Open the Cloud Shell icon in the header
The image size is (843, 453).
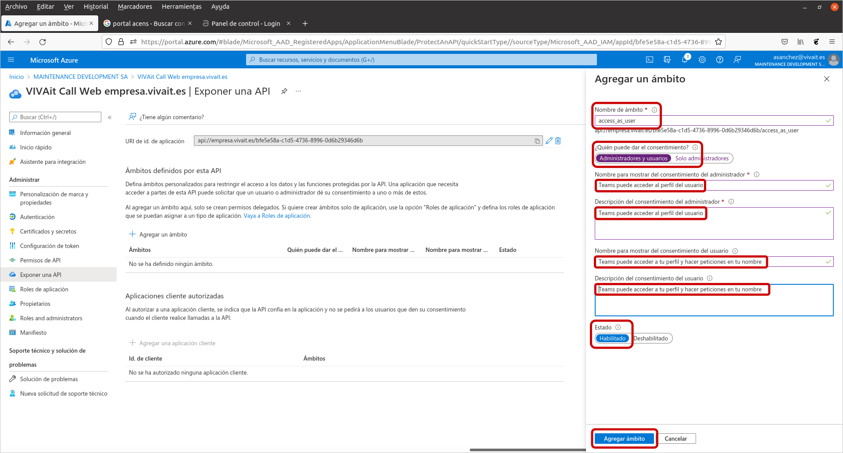pyautogui.click(x=650, y=60)
